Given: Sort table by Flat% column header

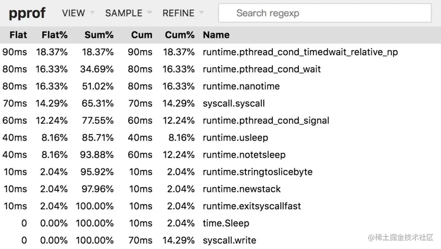Looking at the screenshot, I should 54,35.
